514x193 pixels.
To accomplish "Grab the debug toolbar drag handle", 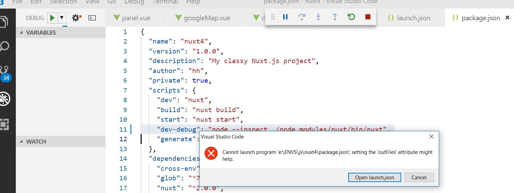I will click(x=273, y=17).
